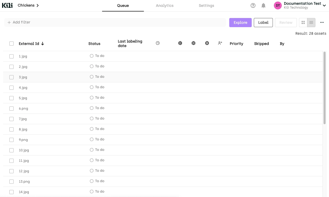Click the DT user avatar

point(278,5)
